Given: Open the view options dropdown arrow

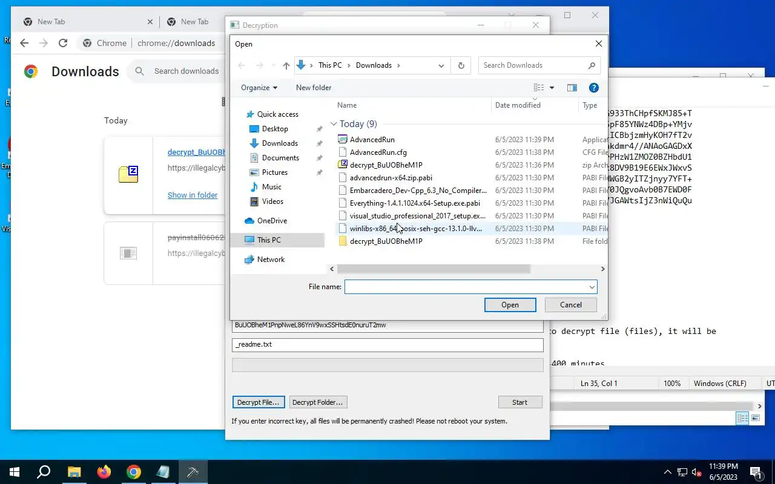Looking at the screenshot, I should [x=552, y=88].
